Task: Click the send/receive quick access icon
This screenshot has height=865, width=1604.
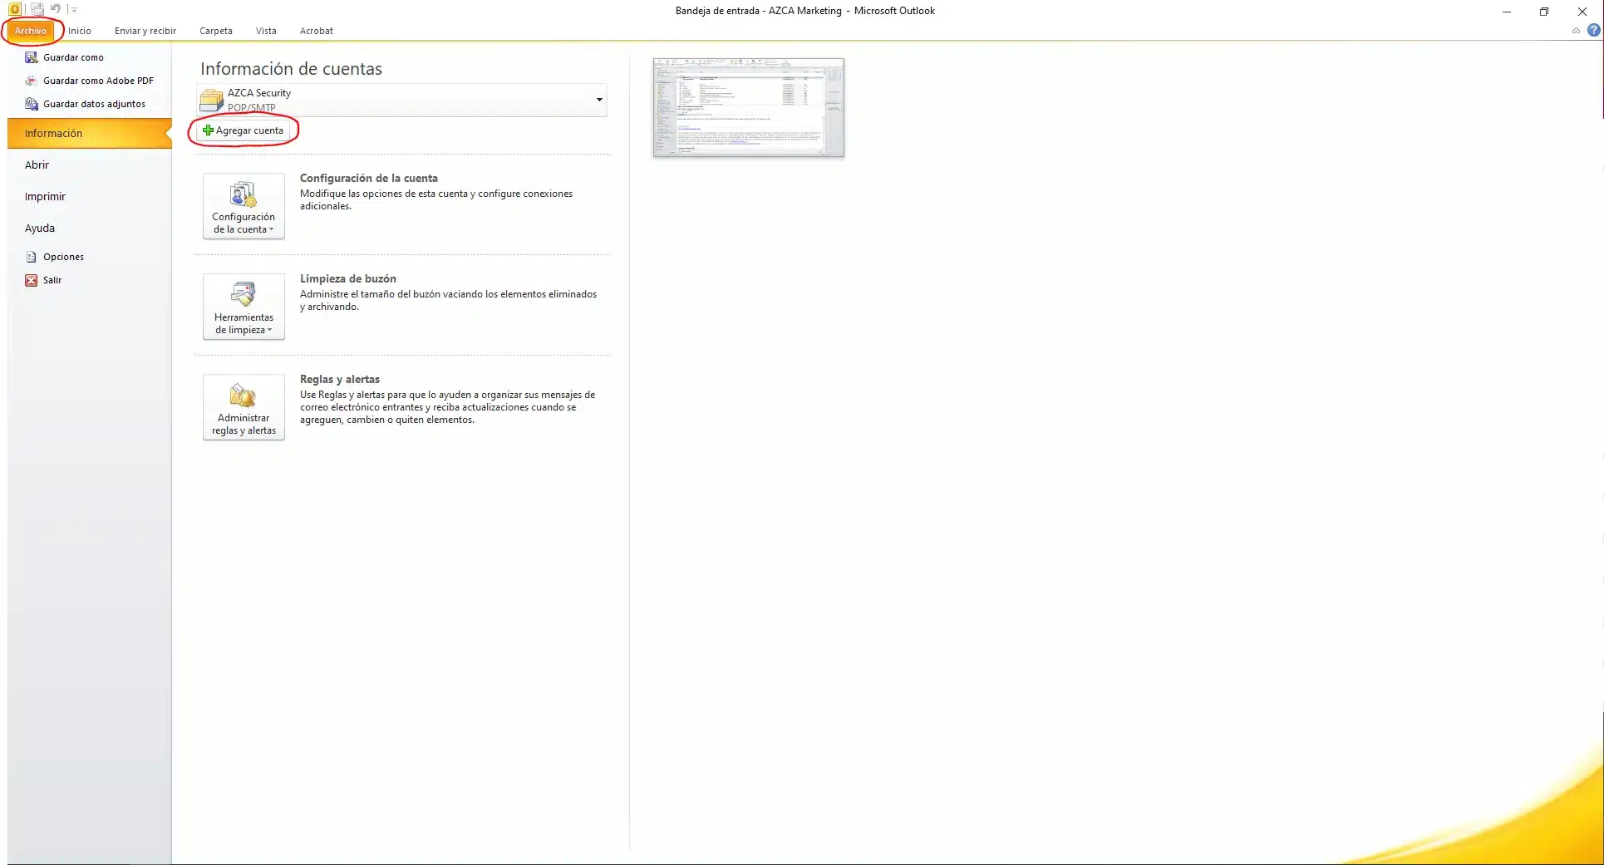Action: [x=37, y=9]
